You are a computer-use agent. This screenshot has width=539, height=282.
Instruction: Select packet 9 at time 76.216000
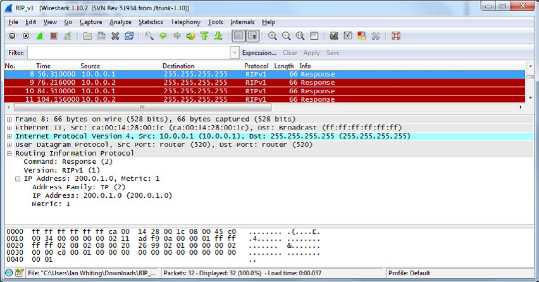click(x=264, y=82)
